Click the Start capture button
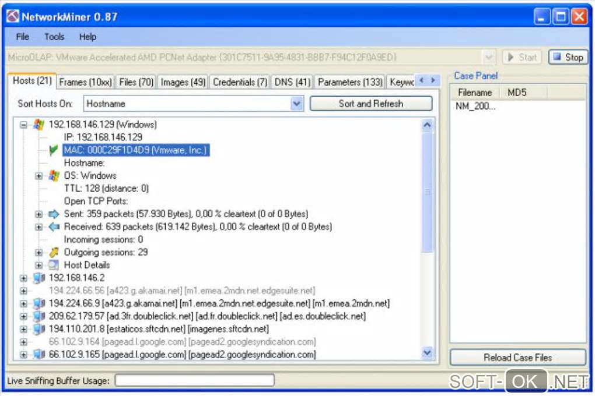 coord(523,57)
